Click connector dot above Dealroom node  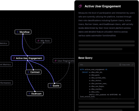[x=35, y=91]
